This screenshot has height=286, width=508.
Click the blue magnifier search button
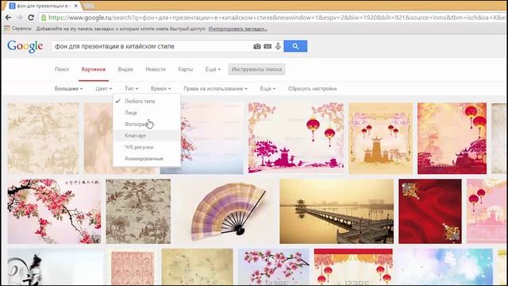coord(295,46)
